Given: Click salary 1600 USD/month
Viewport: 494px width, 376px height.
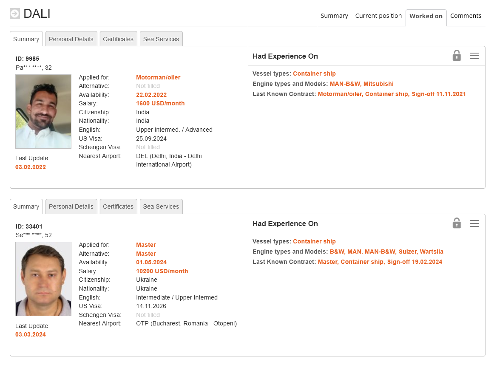Looking at the screenshot, I should (160, 103).
